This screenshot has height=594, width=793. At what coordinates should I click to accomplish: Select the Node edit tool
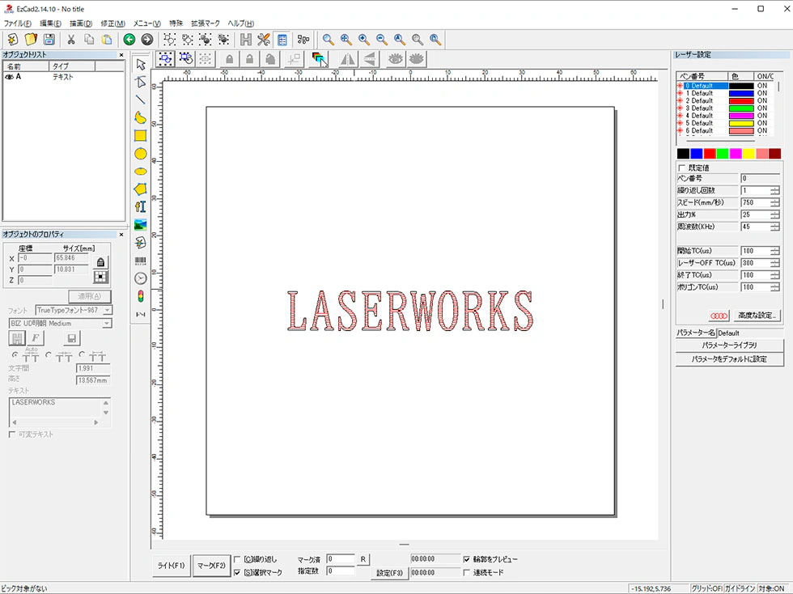click(x=141, y=82)
